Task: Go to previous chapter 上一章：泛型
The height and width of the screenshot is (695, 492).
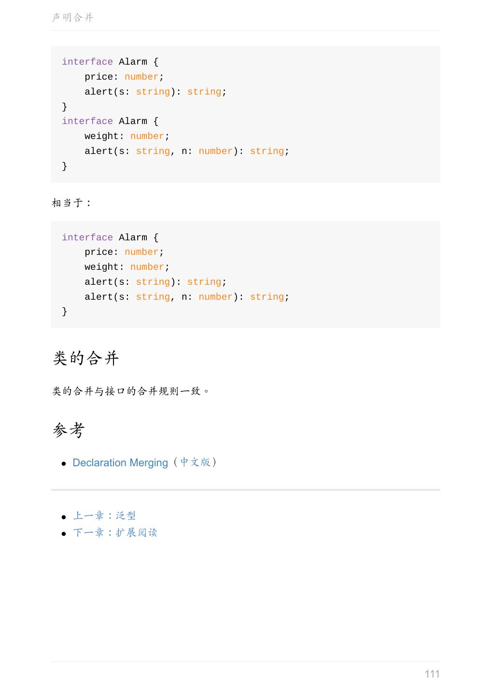Action: 104,516
